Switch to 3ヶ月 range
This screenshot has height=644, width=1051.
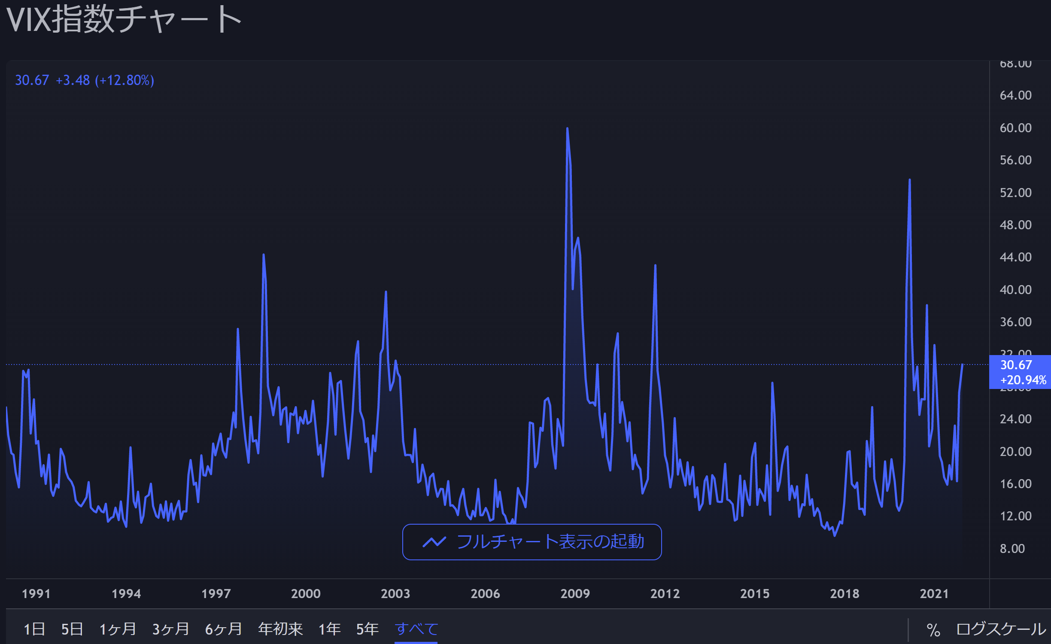pos(171,629)
